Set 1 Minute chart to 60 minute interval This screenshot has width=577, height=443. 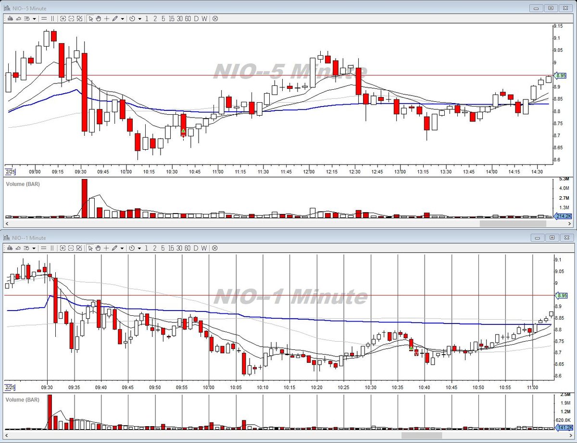tap(188, 248)
